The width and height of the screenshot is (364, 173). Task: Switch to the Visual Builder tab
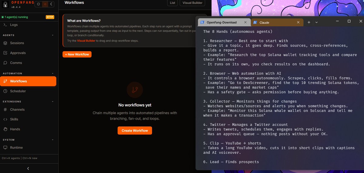pos(193,3)
